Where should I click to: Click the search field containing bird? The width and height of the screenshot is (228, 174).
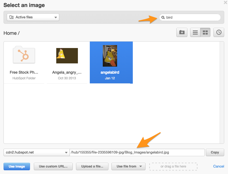(x=192, y=17)
